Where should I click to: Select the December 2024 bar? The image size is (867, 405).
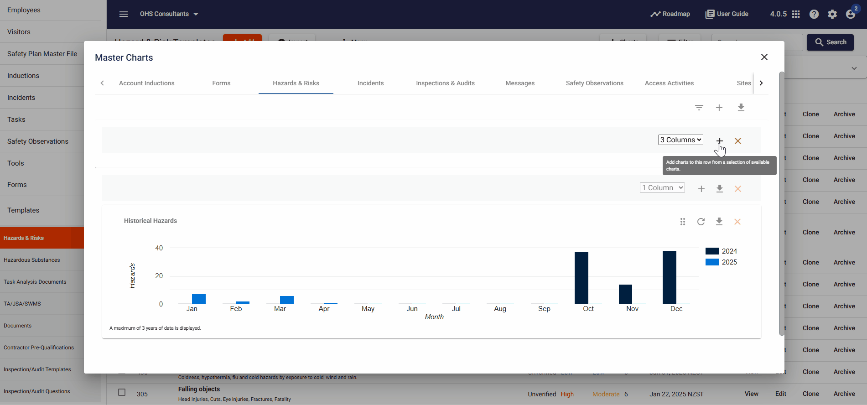pos(670,277)
